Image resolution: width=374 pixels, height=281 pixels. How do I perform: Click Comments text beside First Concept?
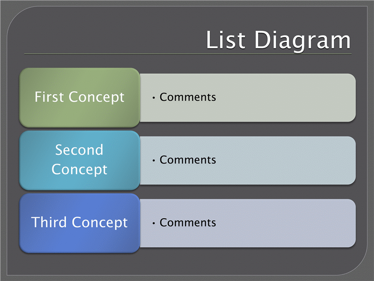[188, 97]
